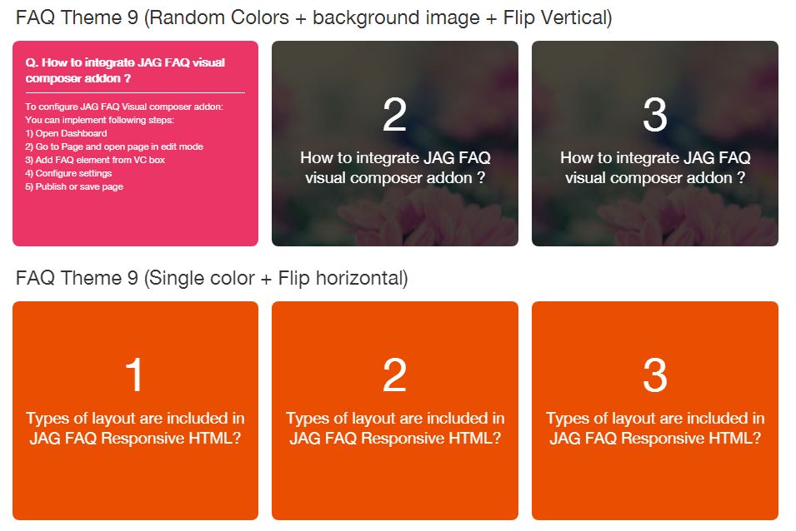
Task: Select number 2 on the floral card
Action: click(x=394, y=116)
